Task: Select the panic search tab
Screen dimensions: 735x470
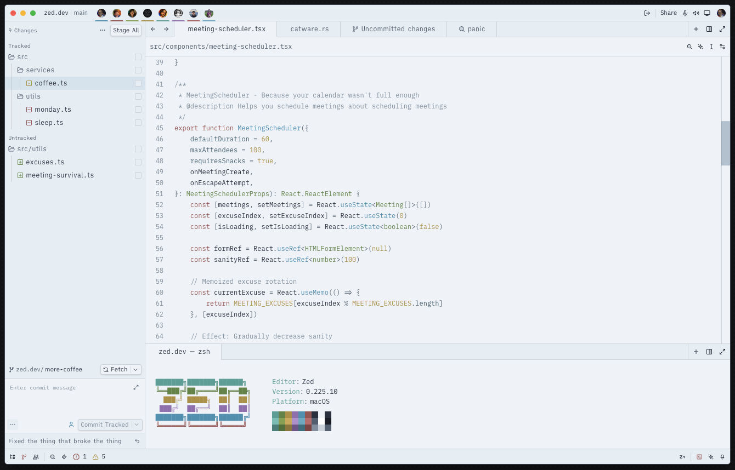Action: click(472, 29)
